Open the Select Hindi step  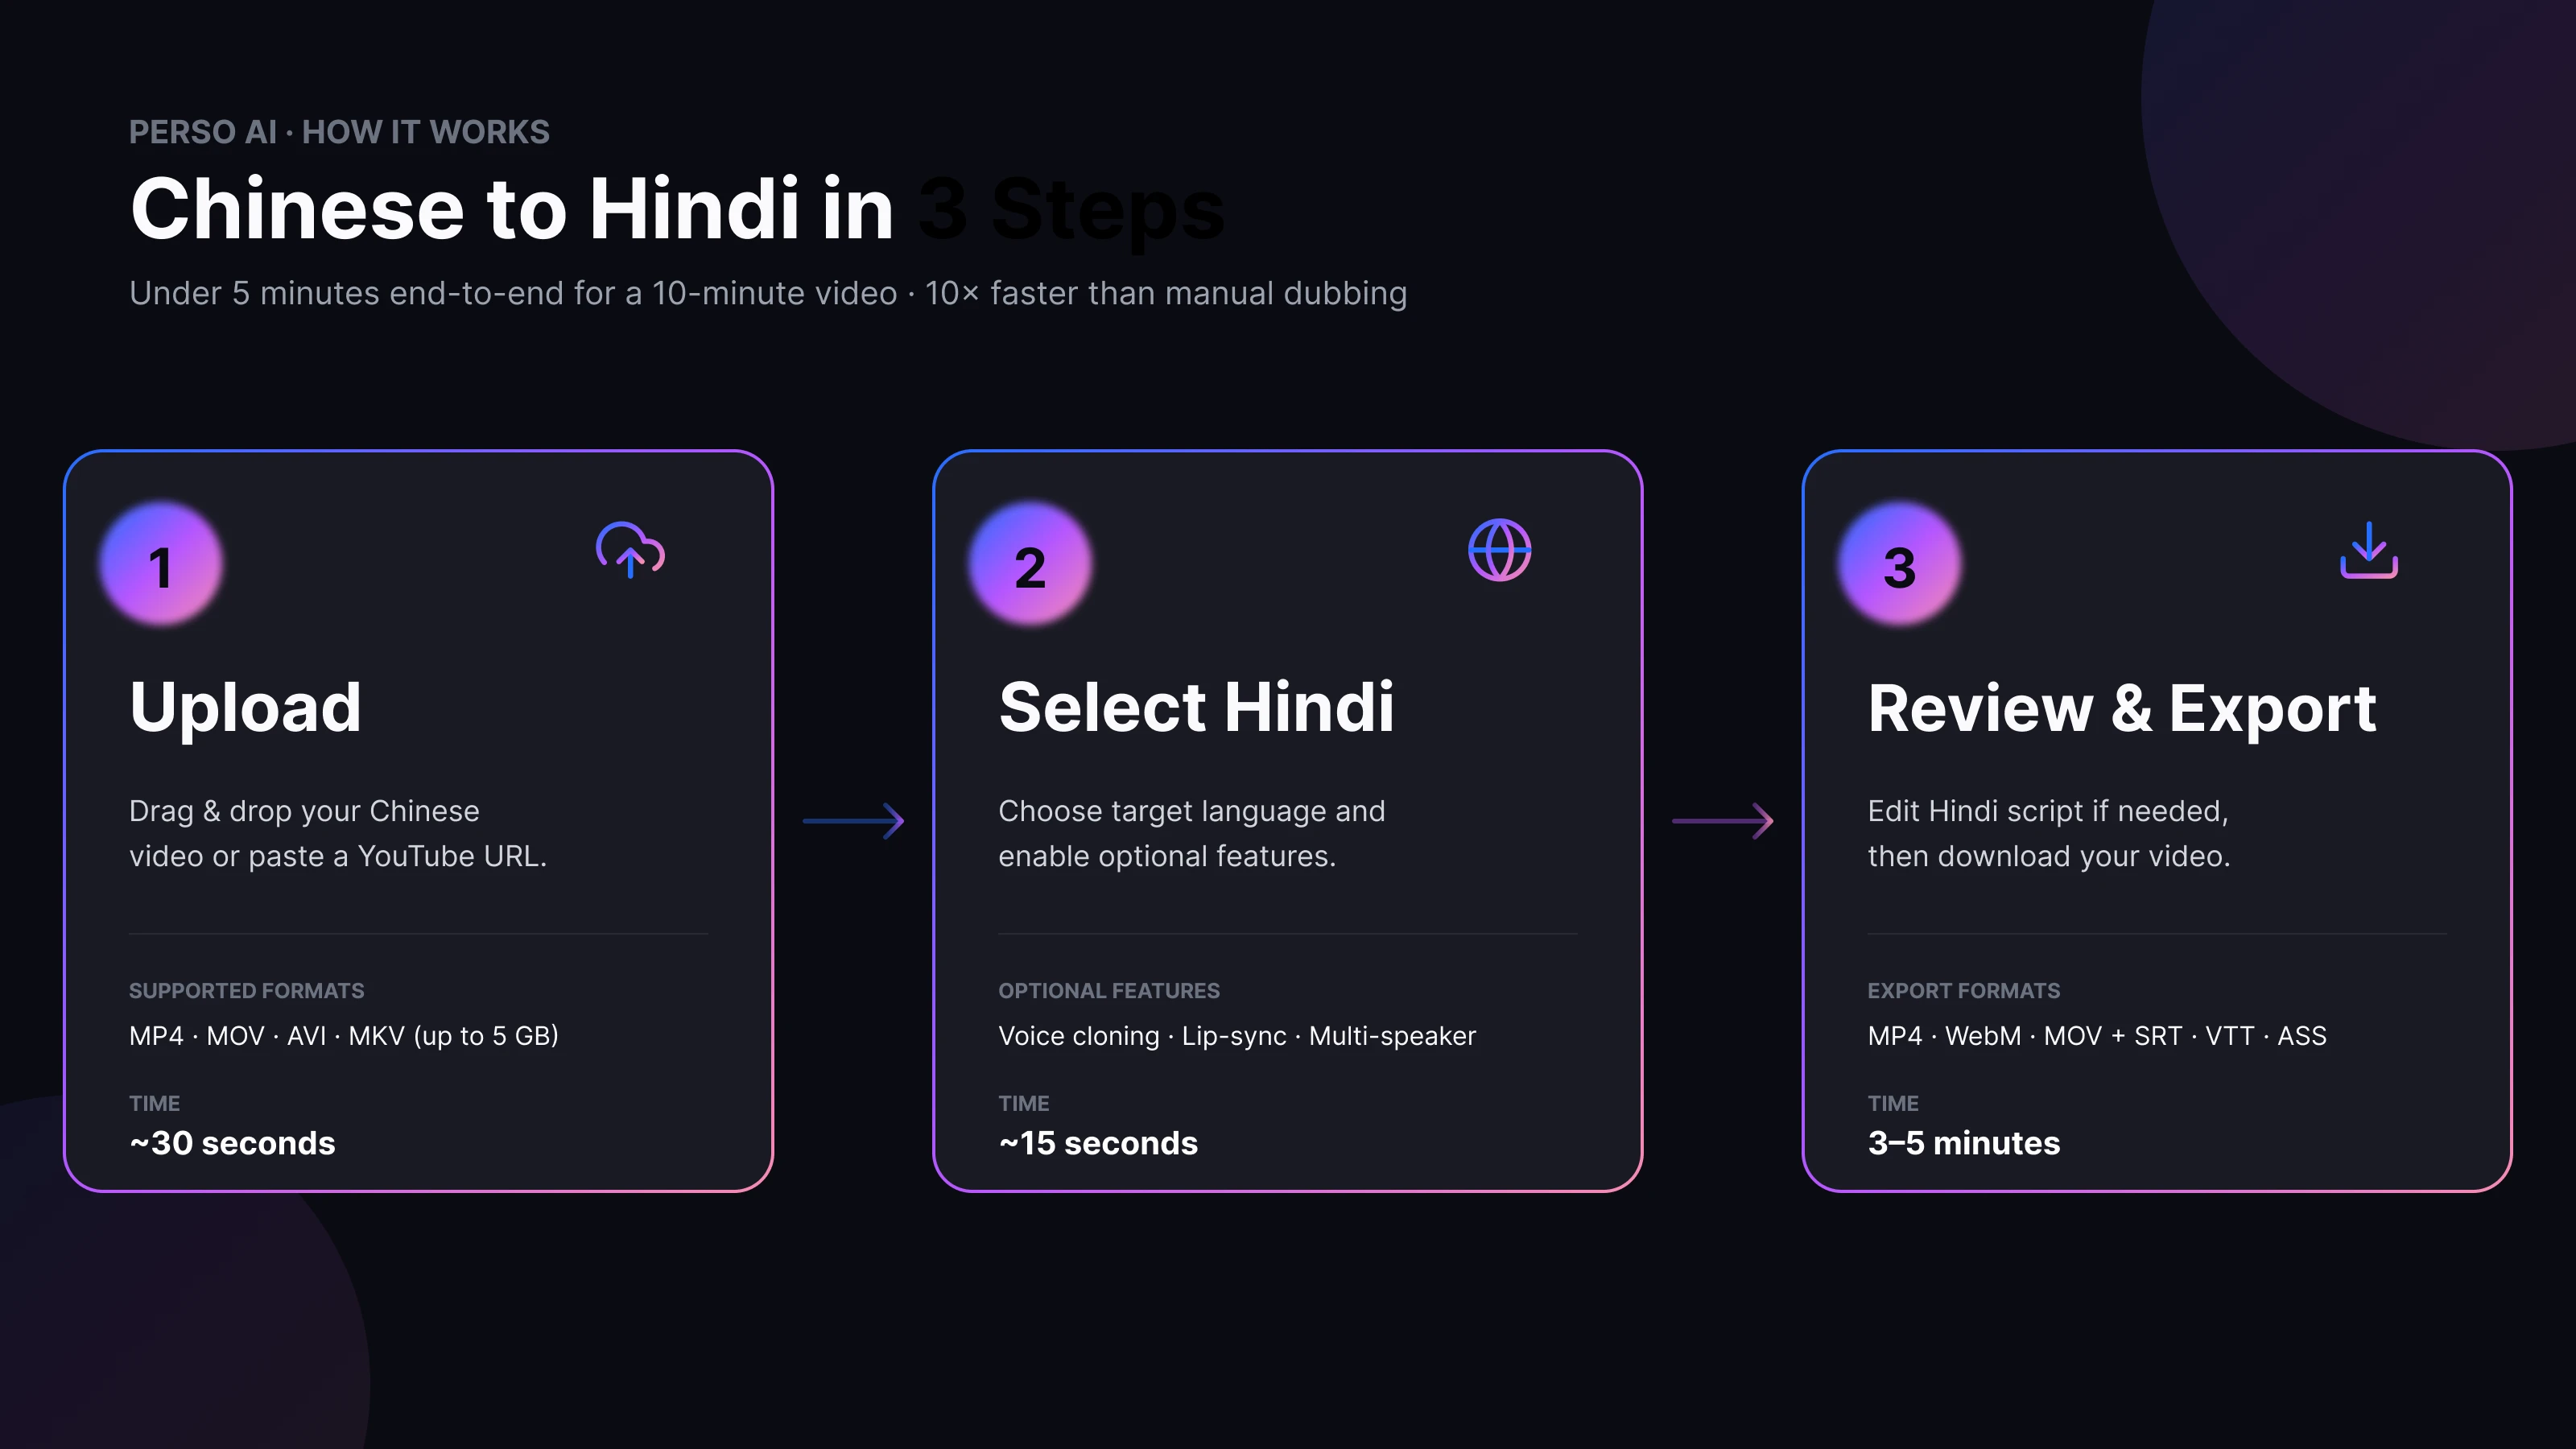click(1197, 707)
